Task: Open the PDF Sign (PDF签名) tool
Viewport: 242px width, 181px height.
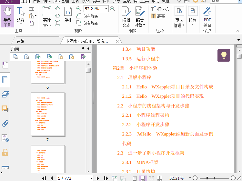Action: (x=207, y=17)
